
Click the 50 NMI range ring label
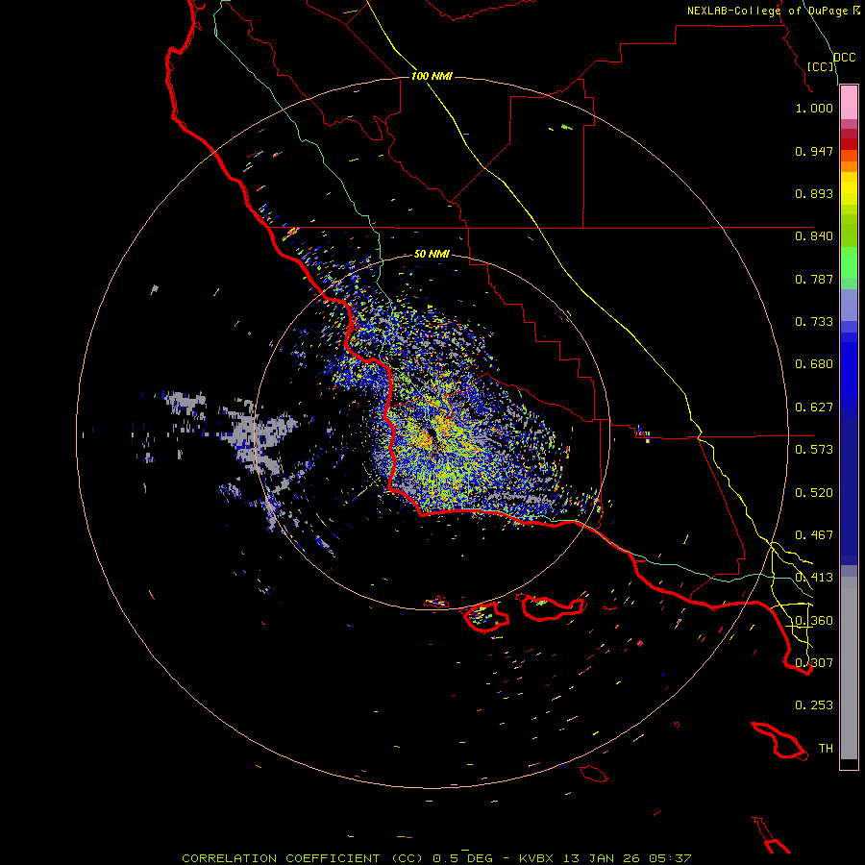pyautogui.click(x=432, y=254)
